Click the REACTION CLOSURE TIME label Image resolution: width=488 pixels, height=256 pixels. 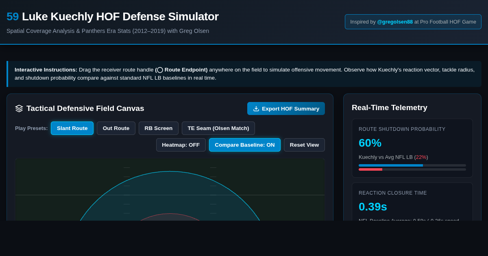(x=393, y=193)
